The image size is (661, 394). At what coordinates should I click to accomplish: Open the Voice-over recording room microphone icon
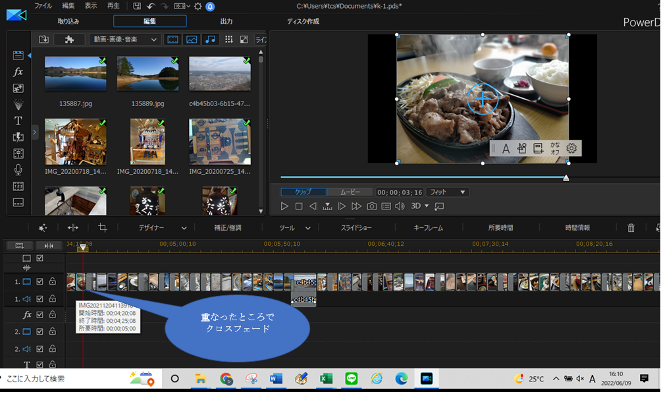point(18,170)
